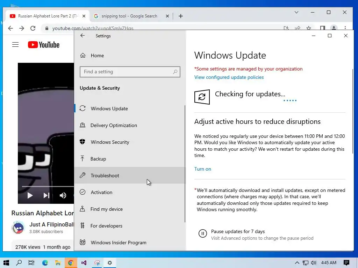
Task: Focus the Find a setting search box
Action: click(x=130, y=72)
